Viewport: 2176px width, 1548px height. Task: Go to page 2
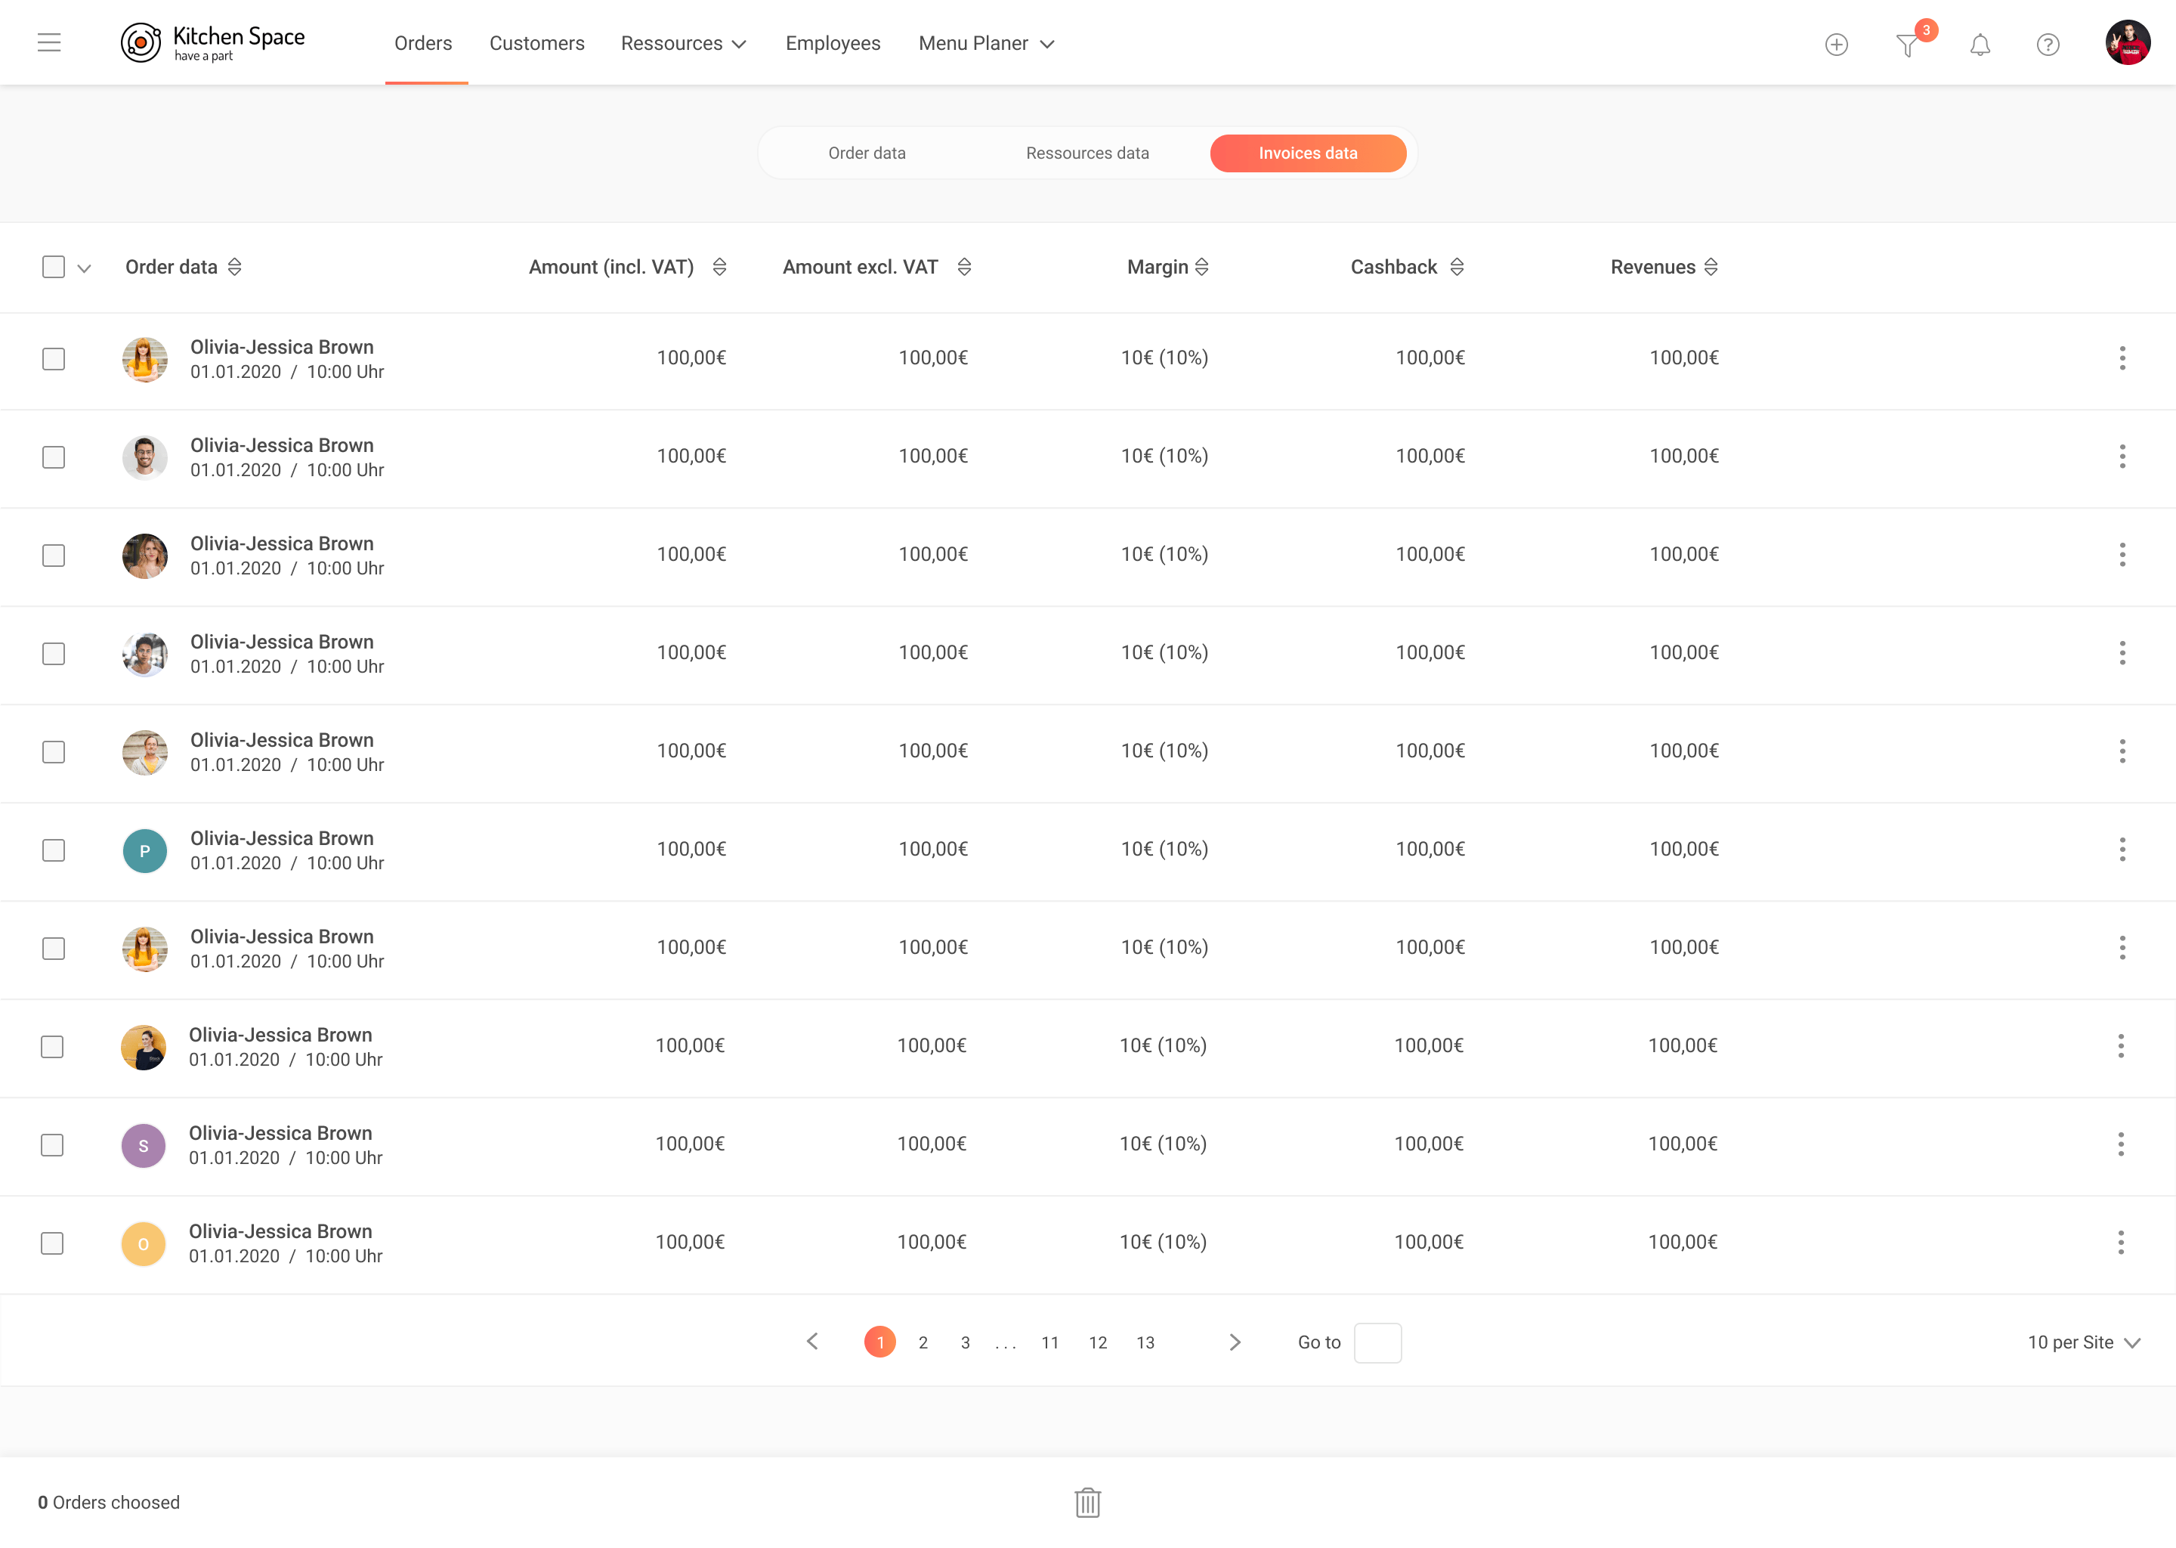[923, 1342]
